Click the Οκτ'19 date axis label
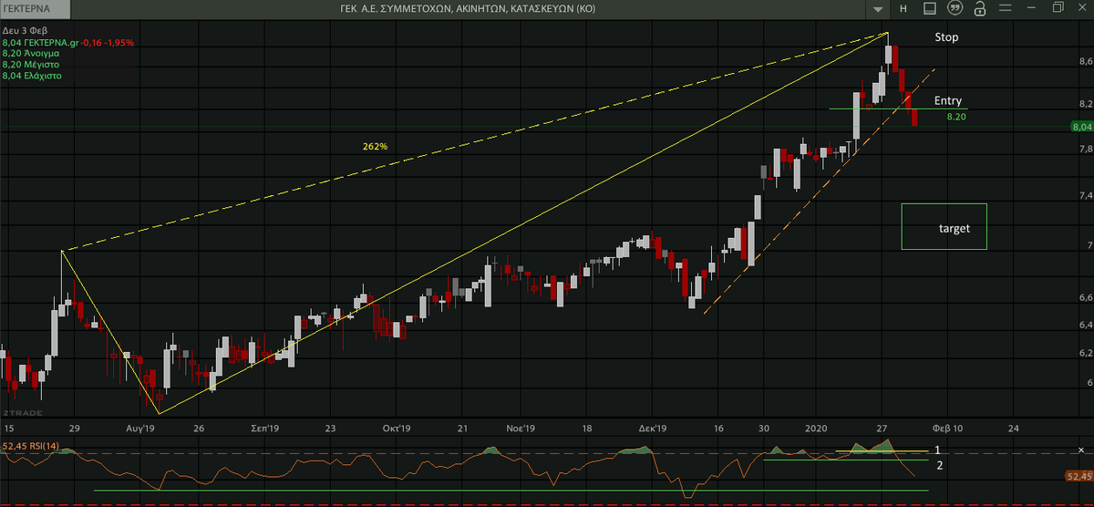 pyautogui.click(x=397, y=428)
